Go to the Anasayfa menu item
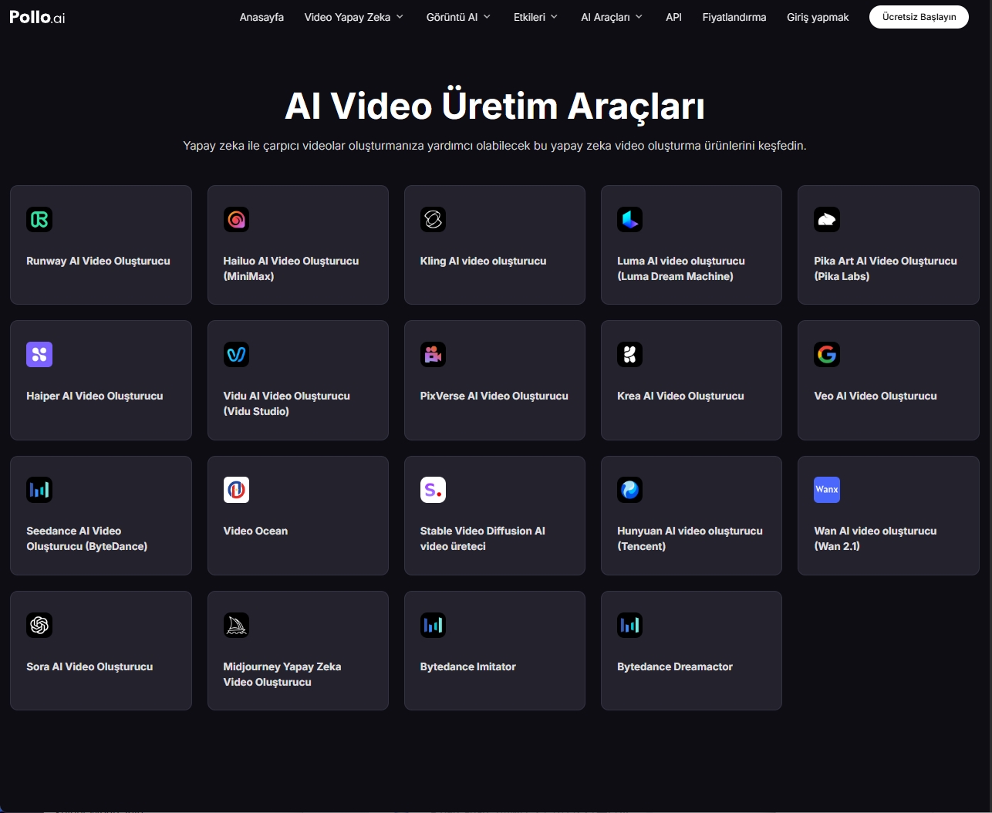The width and height of the screenshot is (992, 813). (261, 17)
